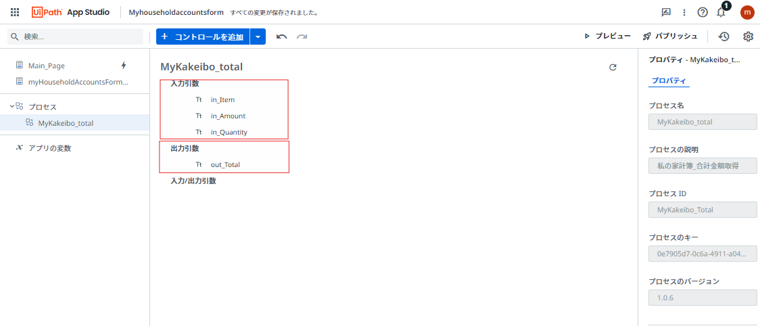
Task: Click the in_Amount argument name
Action: pos(228,116)
